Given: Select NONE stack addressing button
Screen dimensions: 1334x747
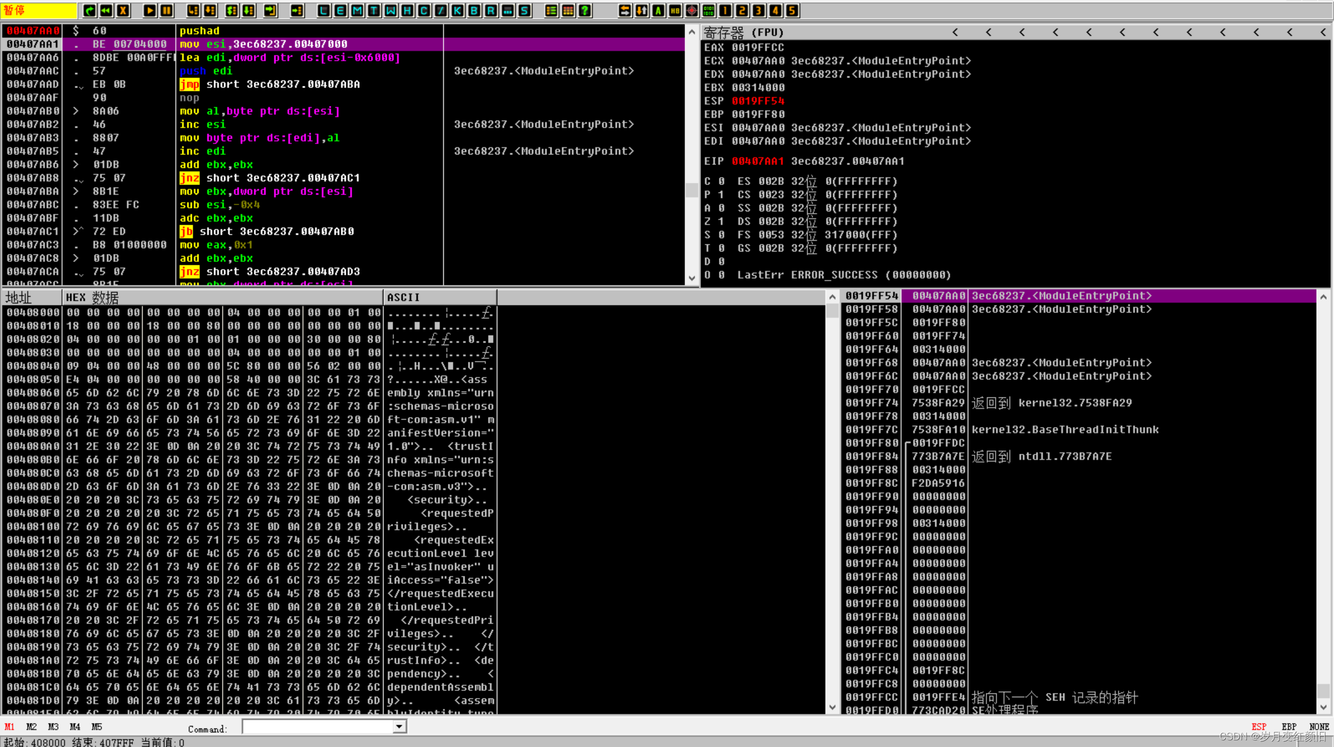Looking at the screenshot, I should (1319, 727).
